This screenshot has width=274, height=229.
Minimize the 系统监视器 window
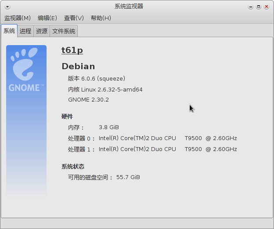(251, 7)
